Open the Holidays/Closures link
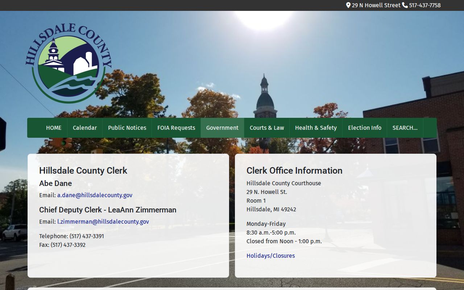 (270, 256)
